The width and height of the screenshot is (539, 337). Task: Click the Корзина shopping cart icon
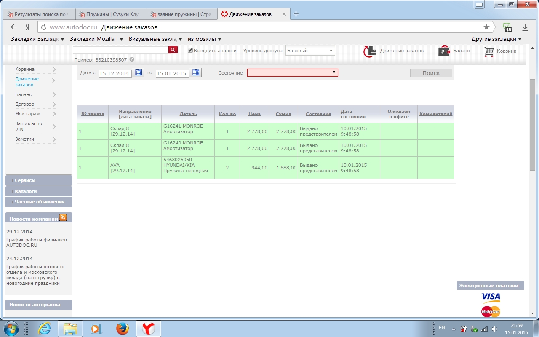pos(488,51)
